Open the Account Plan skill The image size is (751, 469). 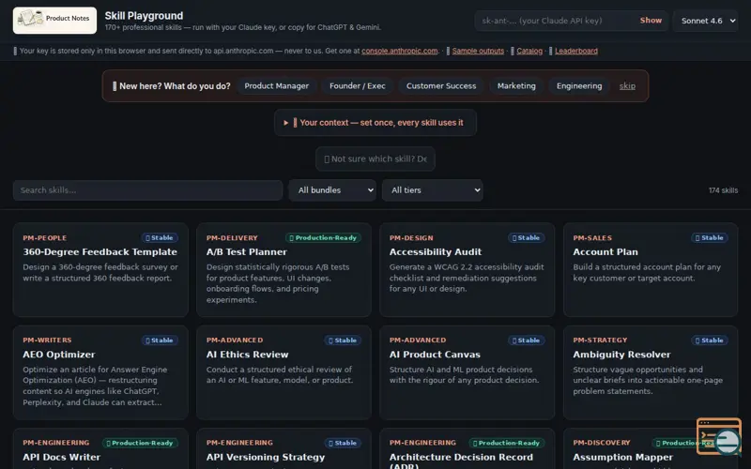tap(651, 269)
